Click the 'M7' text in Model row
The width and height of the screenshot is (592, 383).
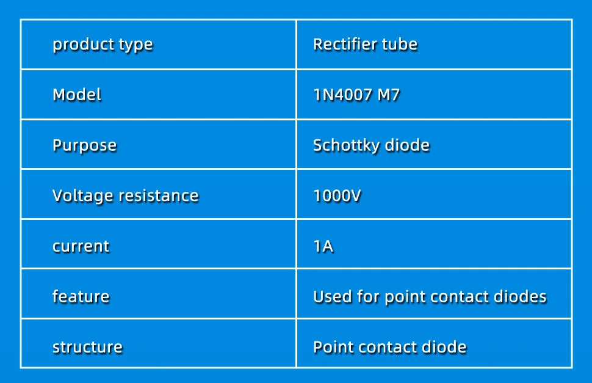click(x=389, y=95)
